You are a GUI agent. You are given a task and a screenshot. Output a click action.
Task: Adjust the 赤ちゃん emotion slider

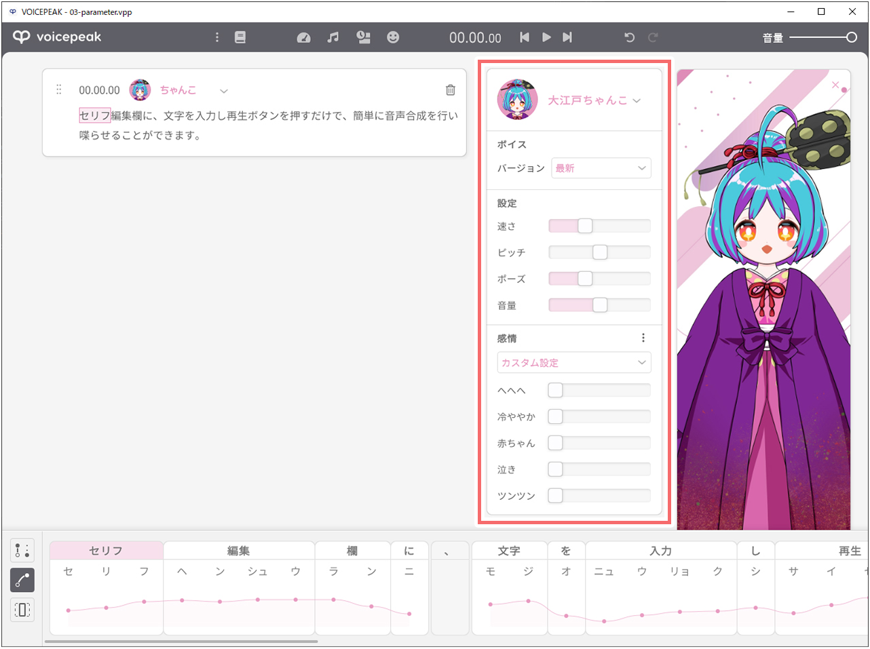click(599, 443)
